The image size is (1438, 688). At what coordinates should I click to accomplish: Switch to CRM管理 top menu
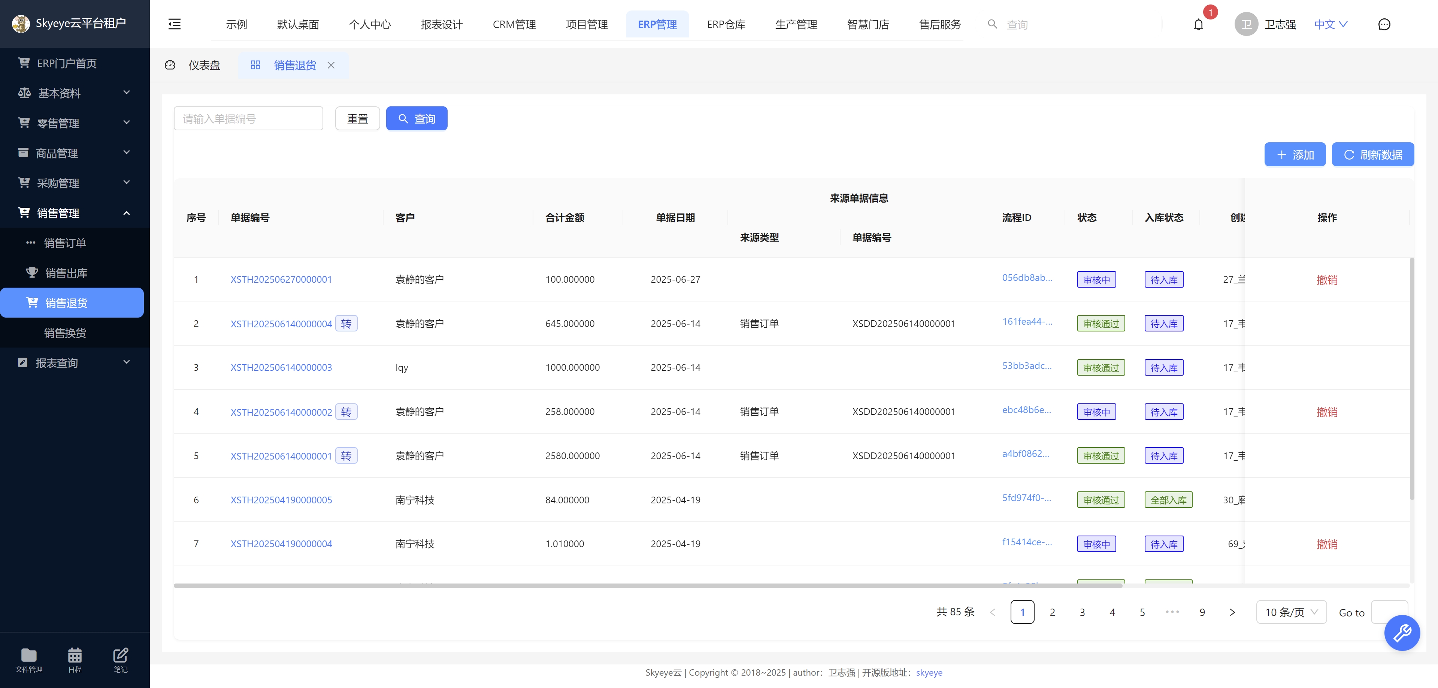click(514, 25)
